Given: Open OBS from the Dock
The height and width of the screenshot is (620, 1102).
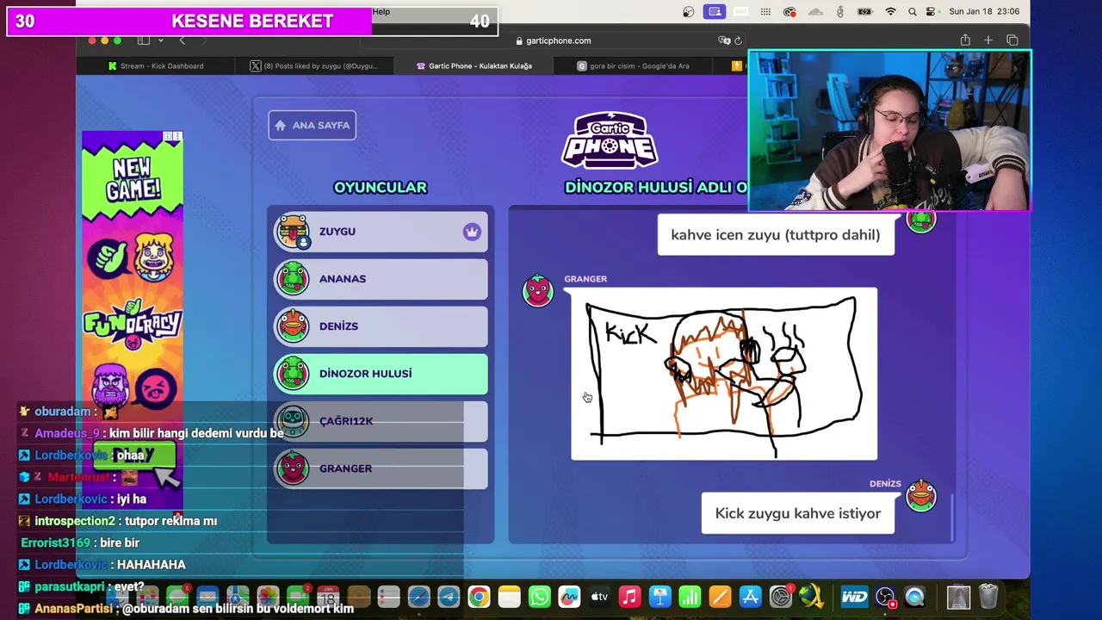Looking at the screenshot, I should pos(885,597).
